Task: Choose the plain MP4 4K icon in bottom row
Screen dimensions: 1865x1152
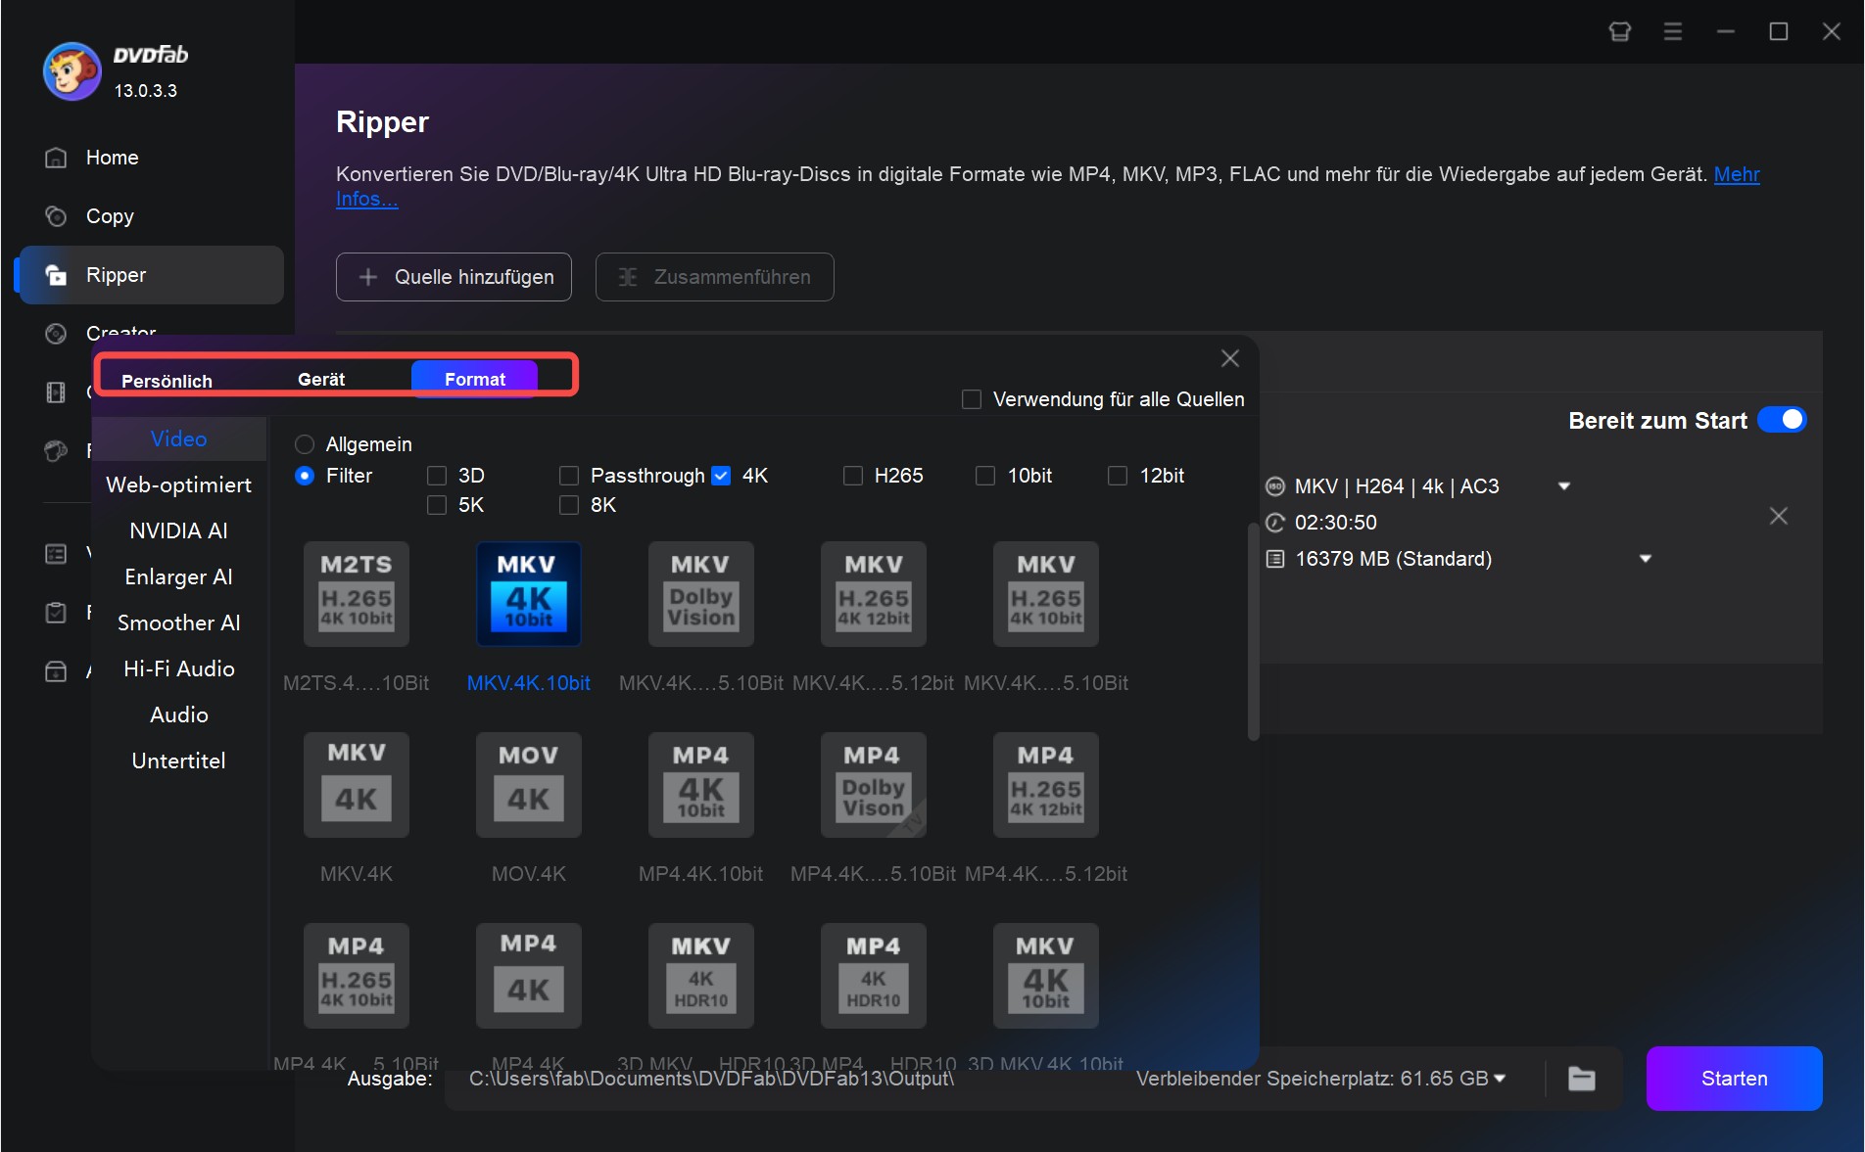Action: 529,976
